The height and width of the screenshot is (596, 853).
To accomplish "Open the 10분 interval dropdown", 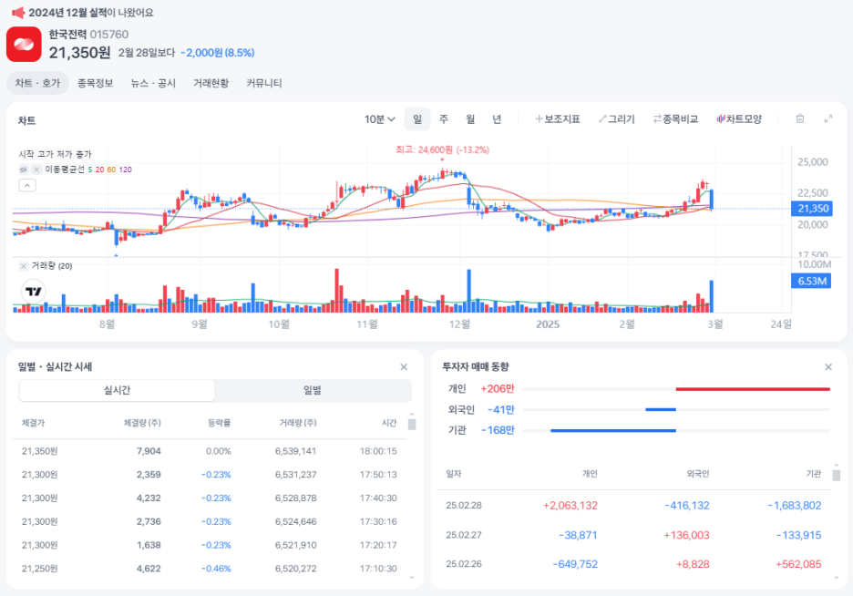I will [379, 119].
